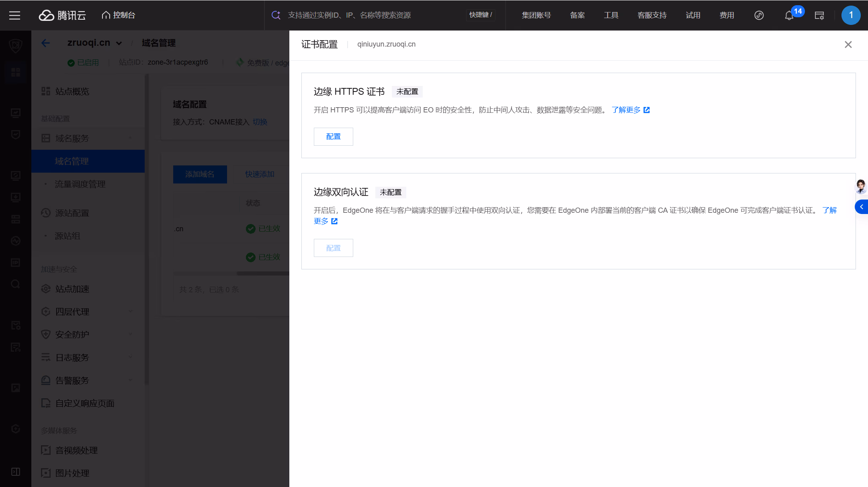Collapse the 域名服务 section
868x487 pixels.
(x=131, y=138)
